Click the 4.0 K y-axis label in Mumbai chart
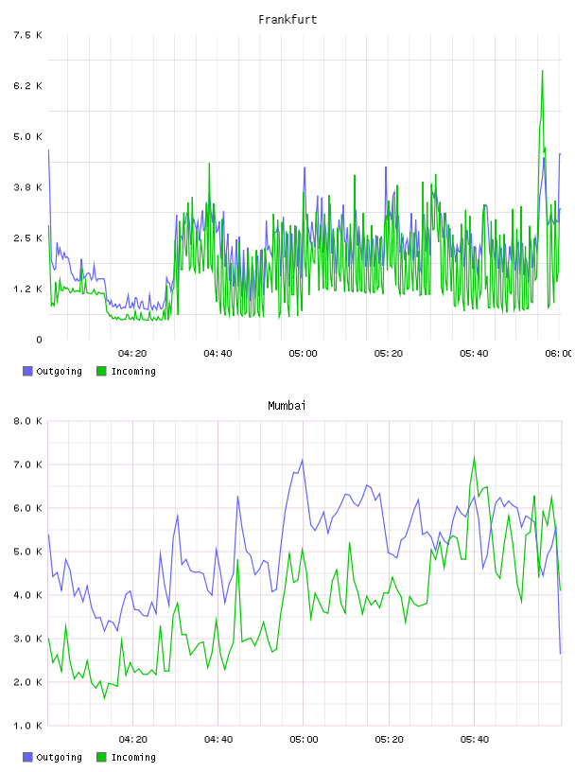This screenshot has width=575, height=772. click(x=27, y=595)
